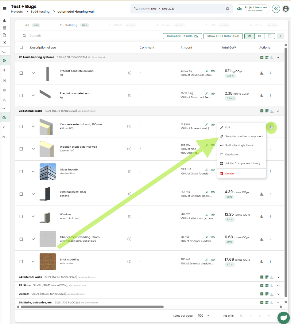Open the user account avatar icon
This screenshot has width=291, height=324.
(x=285, y=9)
